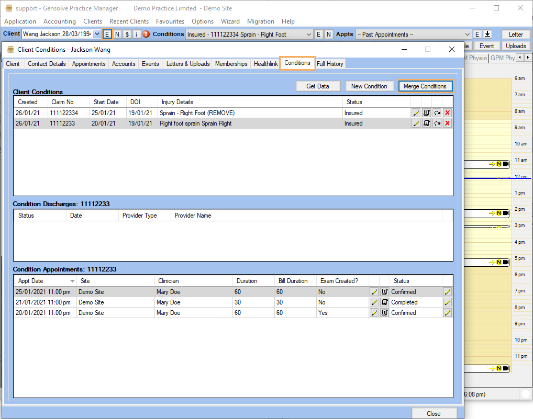Expand the Past Appointments dropdown
Screen dimensions: 533x419
click(x=468, y=35)
